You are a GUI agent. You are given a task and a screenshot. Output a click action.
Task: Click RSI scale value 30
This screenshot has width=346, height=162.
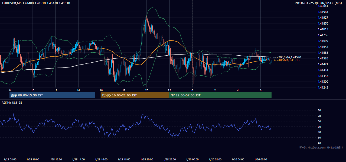pyautogui.click(x=319, y=138)
